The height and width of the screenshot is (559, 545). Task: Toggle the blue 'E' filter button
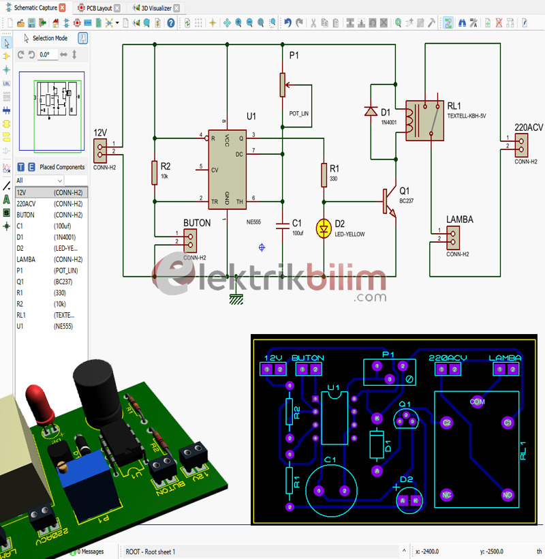coord(31,167)
